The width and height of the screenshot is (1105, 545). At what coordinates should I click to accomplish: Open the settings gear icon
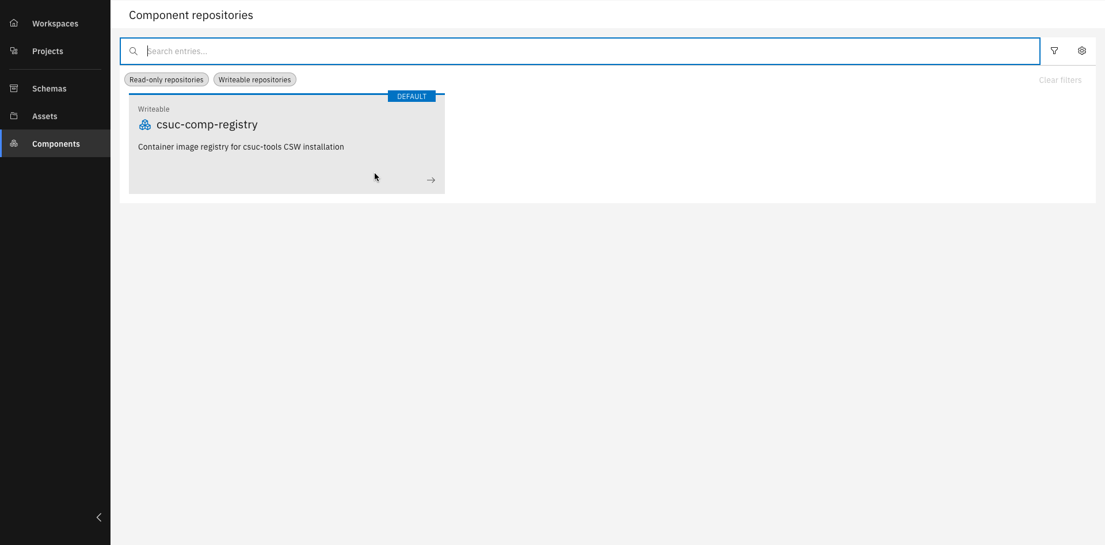[1082, 51]
